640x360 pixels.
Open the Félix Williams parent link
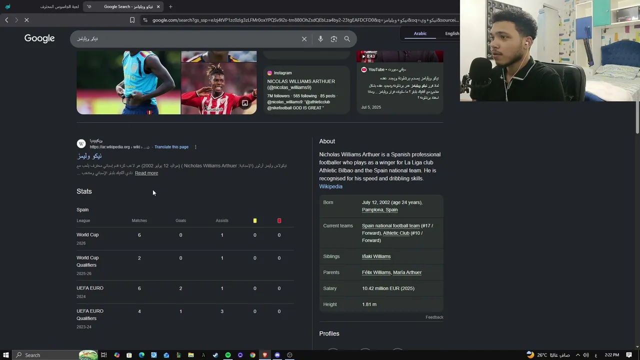coord(376,272)
